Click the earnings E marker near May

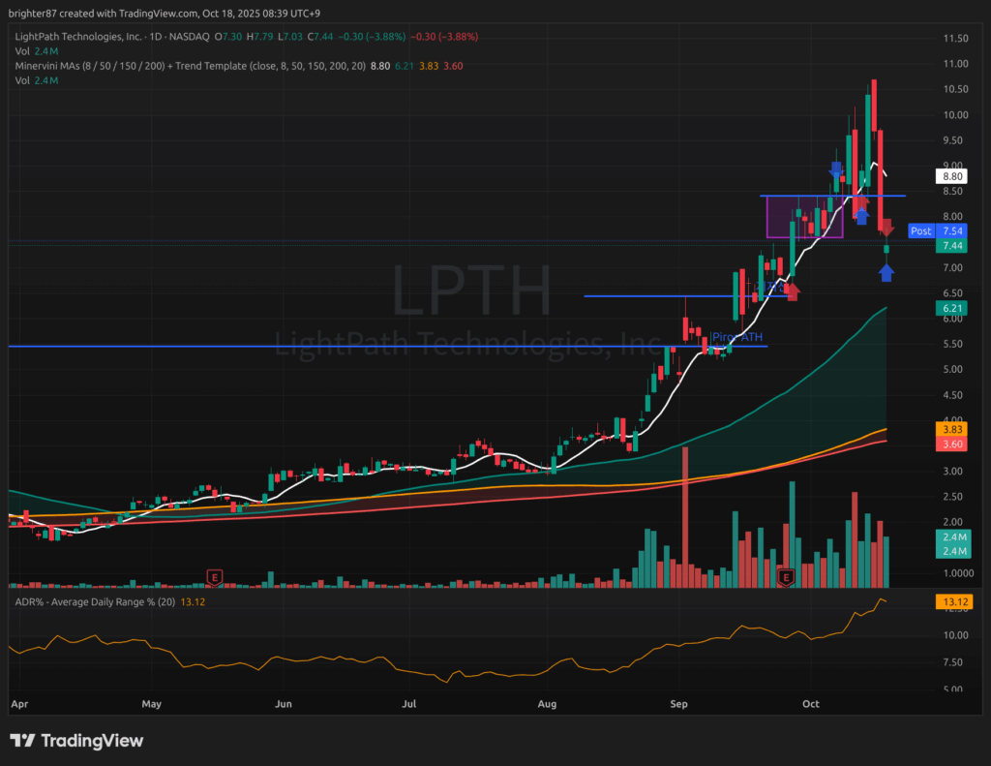coord(214,577)
